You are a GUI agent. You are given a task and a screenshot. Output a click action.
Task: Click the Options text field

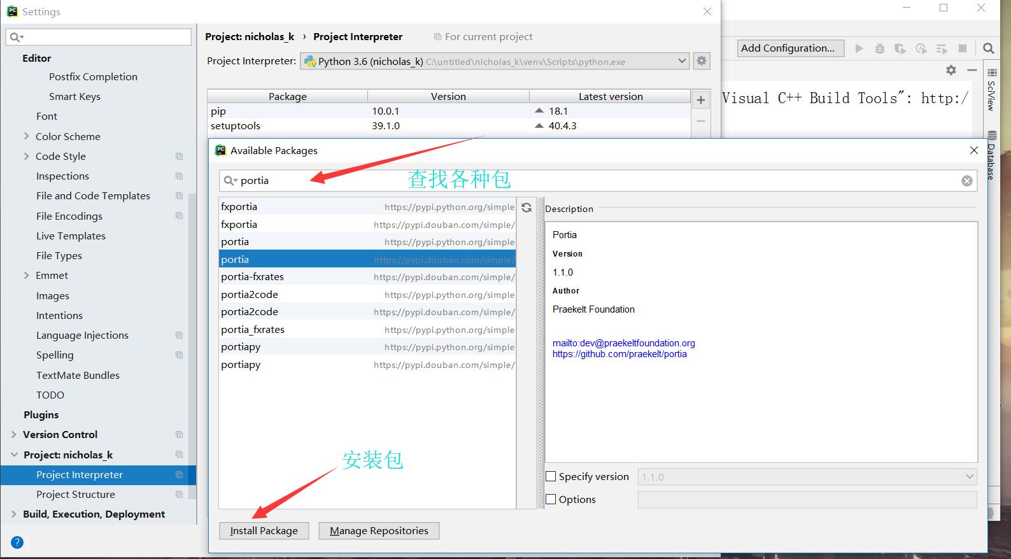tap(807, 500)
